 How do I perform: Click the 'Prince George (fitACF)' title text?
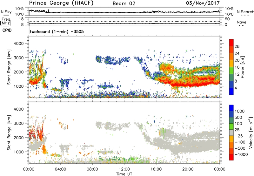click(61, 3)
